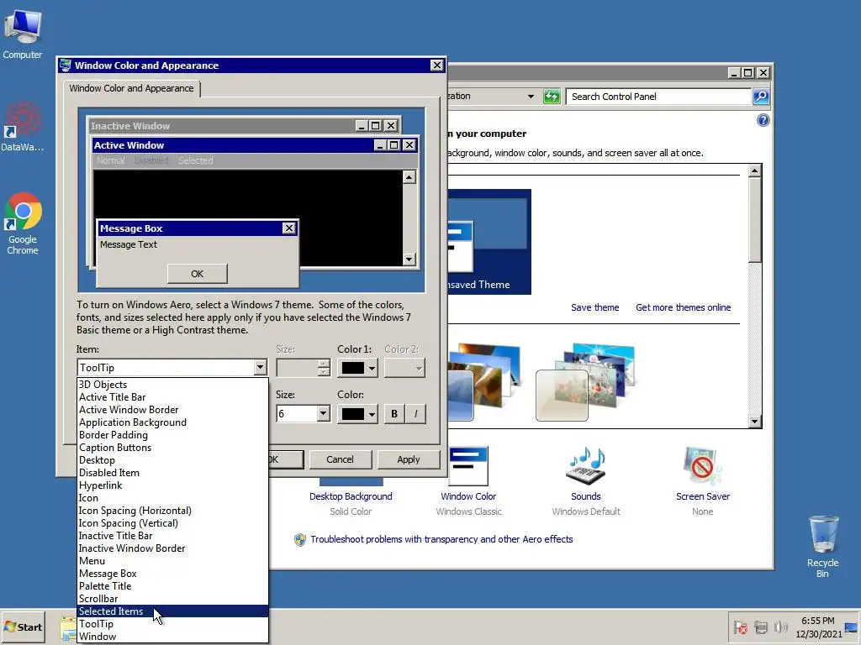Click the Apply button
The width and height of the screenshot is (861, 645).
click(408, 459)
